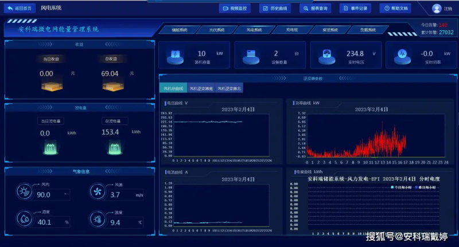Select the 风机逆变器北 sub-tab
459x247 pixels.
pyautogui.click(x=229, y=88)
